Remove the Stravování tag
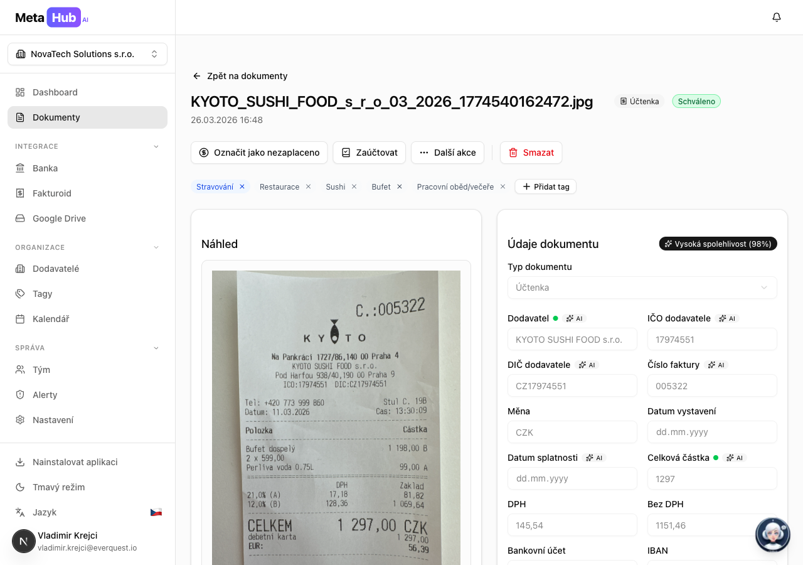Viewport: 803px width, 565px height. click(242, 186)
